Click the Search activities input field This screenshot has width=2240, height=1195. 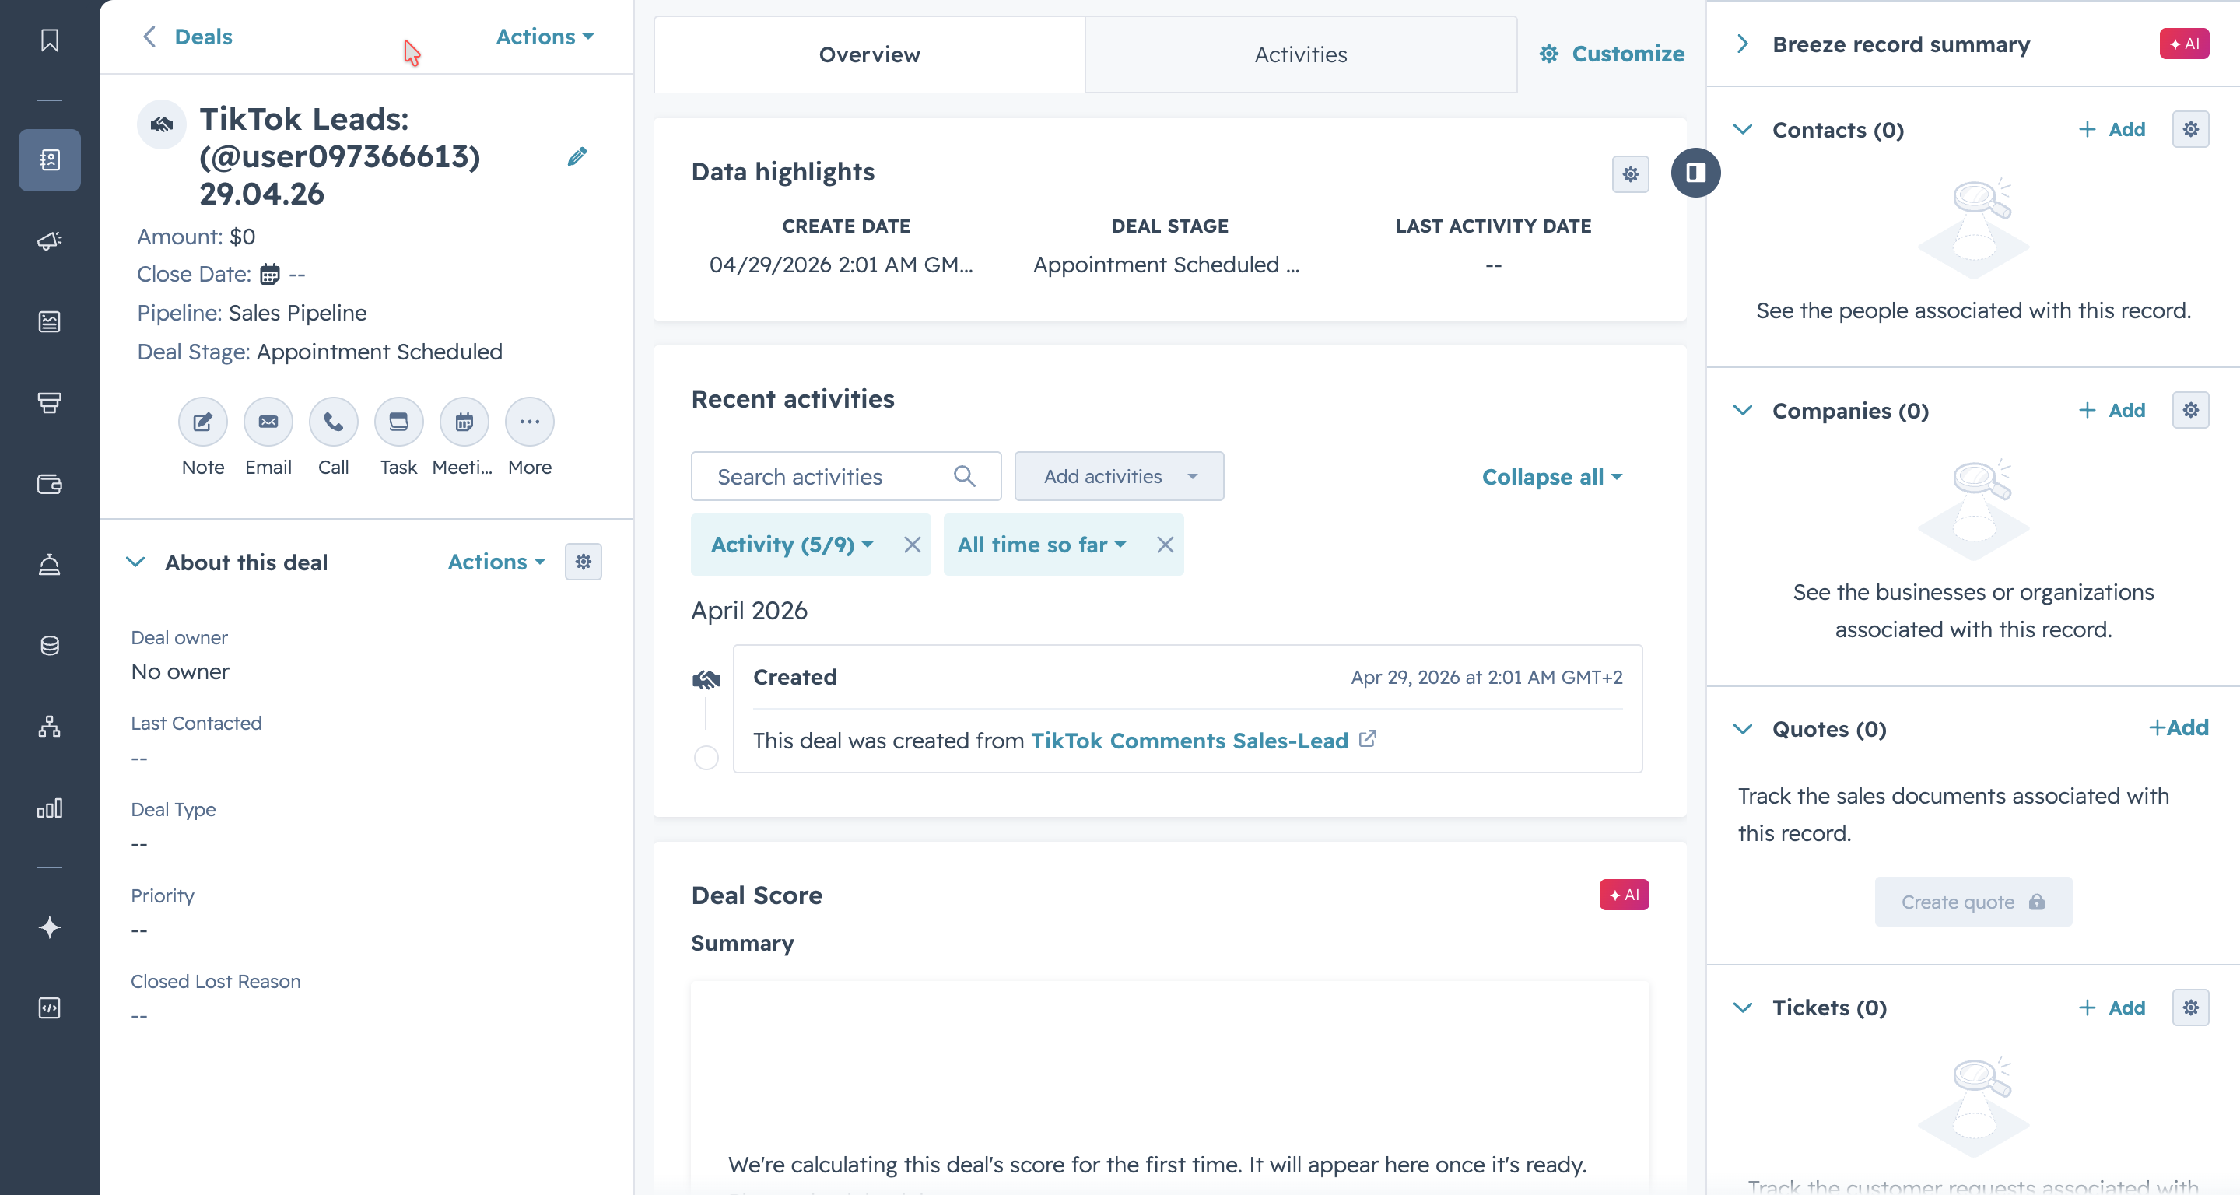pyautogui.click(x=846, y=475)
